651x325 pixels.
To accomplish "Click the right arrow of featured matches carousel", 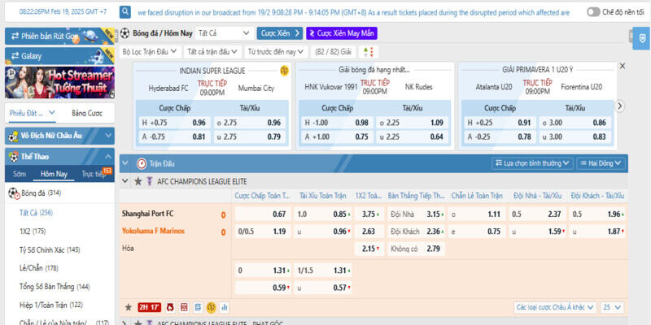I will (619, 106).
